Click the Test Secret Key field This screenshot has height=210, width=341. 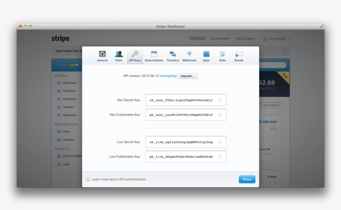click(186, 100)
